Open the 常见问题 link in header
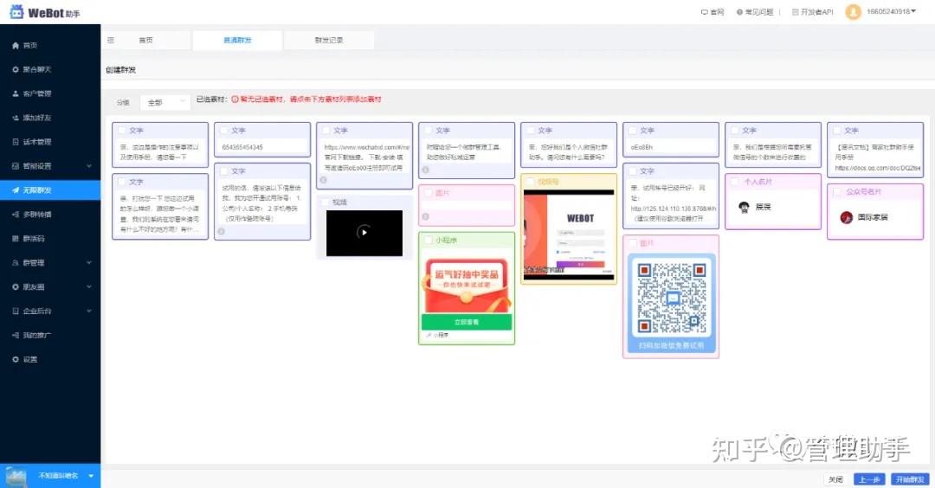This screenshot has width=935, height=488. click(x=755, y=12)
